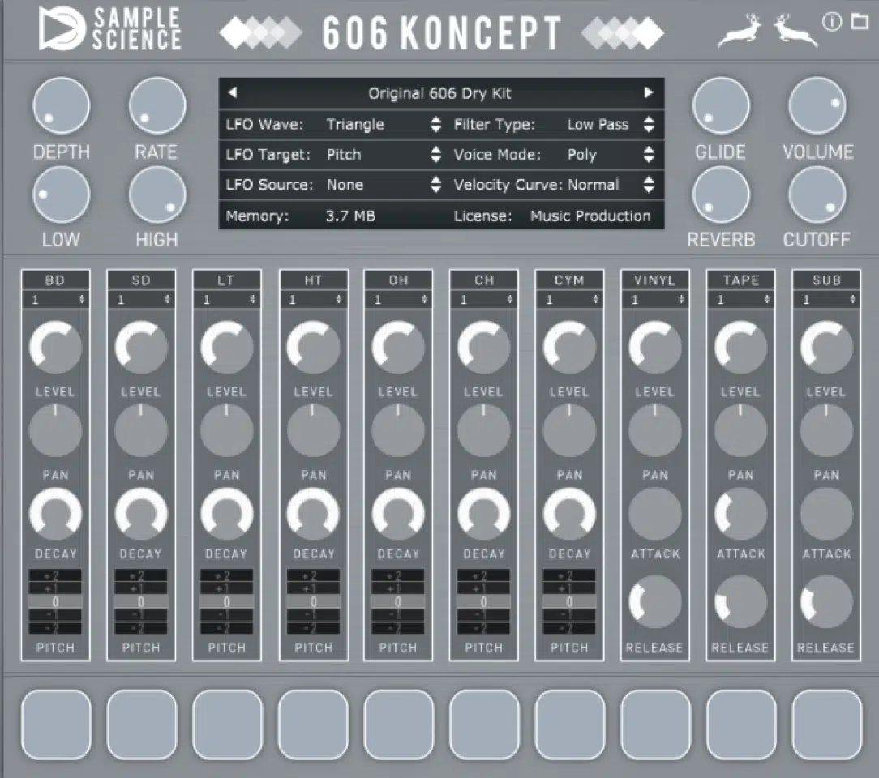
Task: Click the SD PAN knob
Action: coord(141,430)
